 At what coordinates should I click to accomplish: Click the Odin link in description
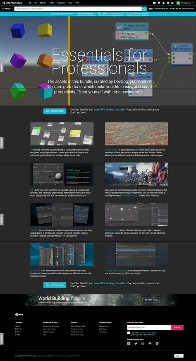tap(32, 190)
